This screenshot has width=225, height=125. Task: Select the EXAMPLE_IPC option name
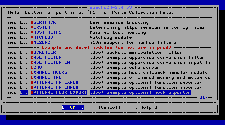[x=46, y=77]
